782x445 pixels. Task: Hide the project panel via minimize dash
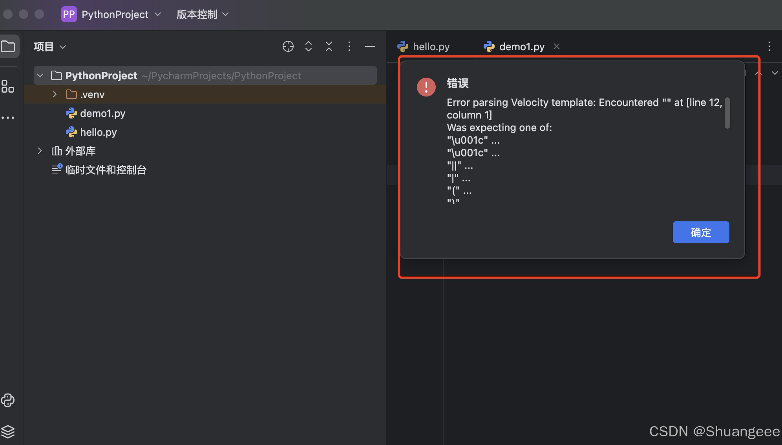coord(369,46)
